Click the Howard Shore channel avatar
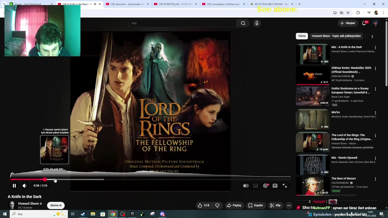 12,205
